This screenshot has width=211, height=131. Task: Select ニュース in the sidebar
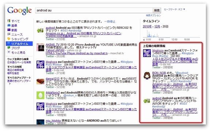pyautogui.click(x=17, y=35)
